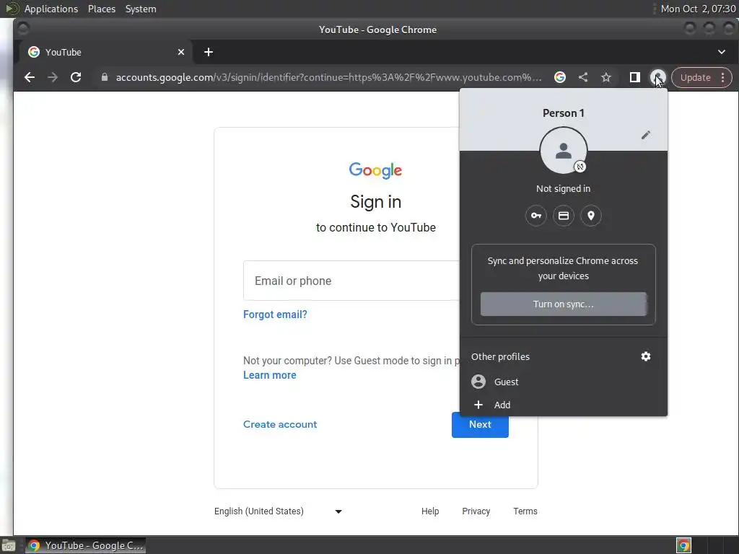Viewport: 739px width, 554px height.
Task: Click the show desktop icon in bottom panel
Action: tap(9, 545)
